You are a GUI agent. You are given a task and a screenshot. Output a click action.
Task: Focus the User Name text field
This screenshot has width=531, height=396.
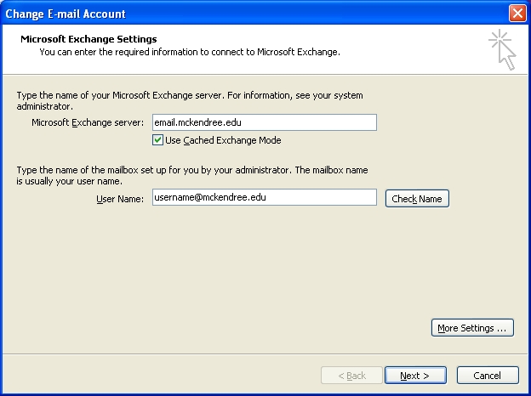tap(264, 197)
